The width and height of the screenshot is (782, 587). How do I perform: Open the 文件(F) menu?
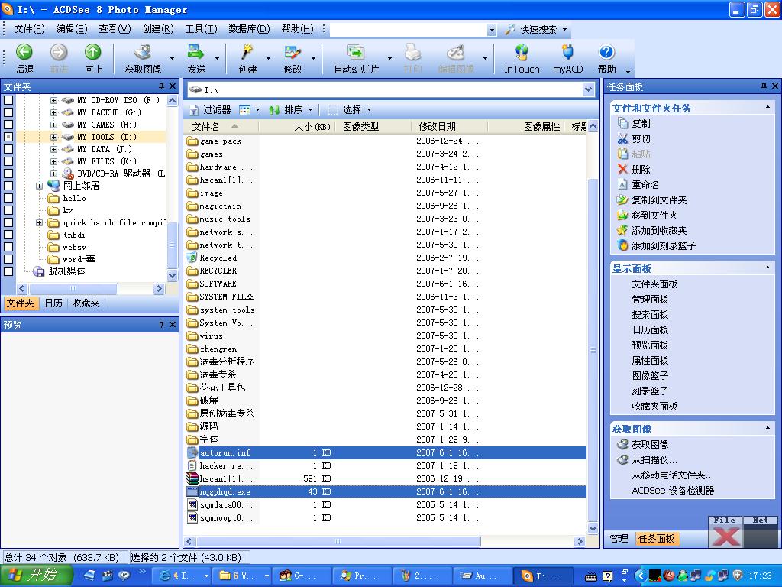pyautogui.click(x=30, y=29)
